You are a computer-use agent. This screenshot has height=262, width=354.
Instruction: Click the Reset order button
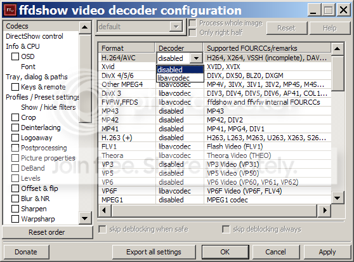tap(47, 232)
